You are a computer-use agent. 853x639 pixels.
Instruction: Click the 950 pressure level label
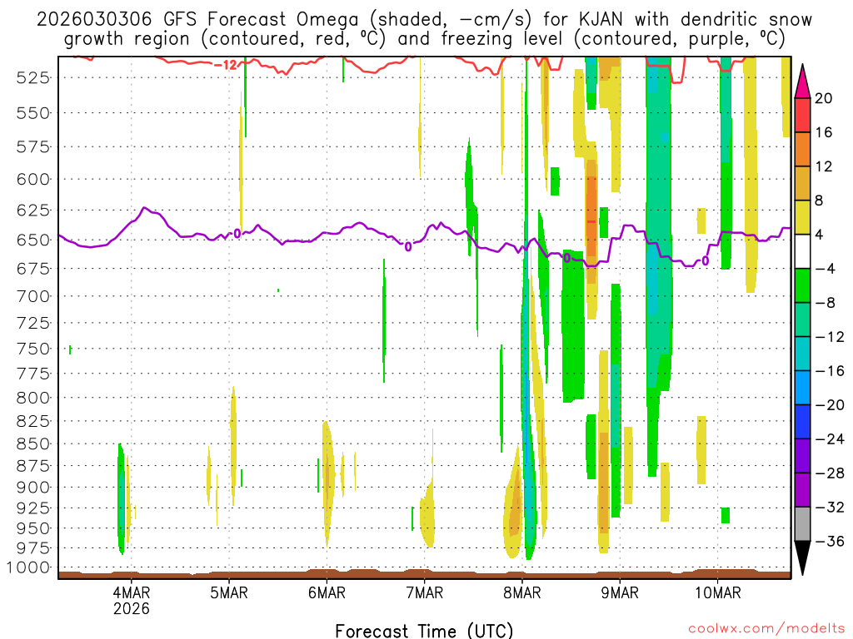pos(32,528)
